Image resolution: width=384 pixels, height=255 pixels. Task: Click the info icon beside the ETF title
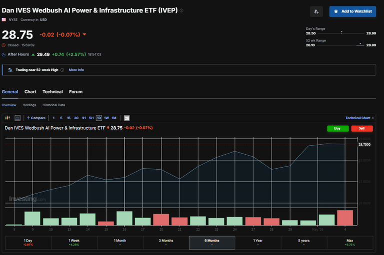[181, 10]
